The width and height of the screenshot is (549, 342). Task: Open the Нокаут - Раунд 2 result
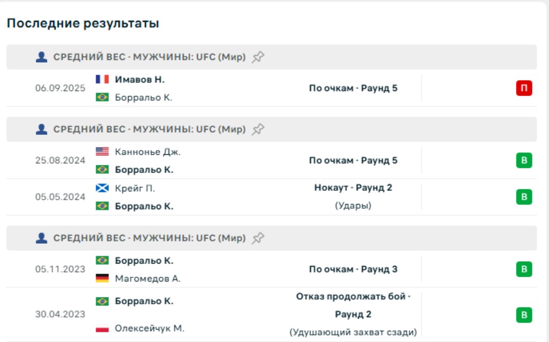pos(353,188)
